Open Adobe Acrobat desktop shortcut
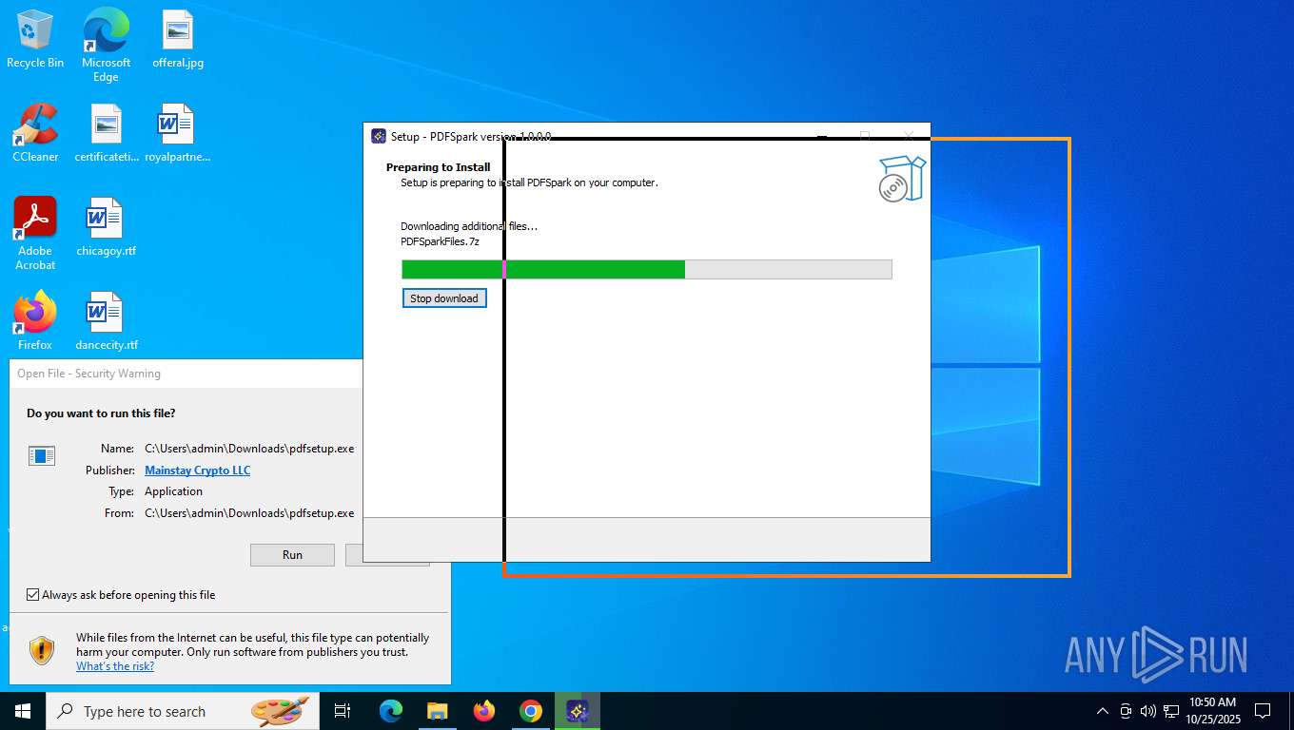The height and width of the screenshot is (730, 1294). [35, 233]
